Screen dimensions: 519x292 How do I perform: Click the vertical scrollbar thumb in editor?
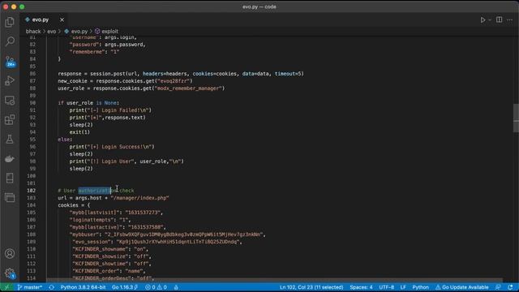(x=516, y=118)
